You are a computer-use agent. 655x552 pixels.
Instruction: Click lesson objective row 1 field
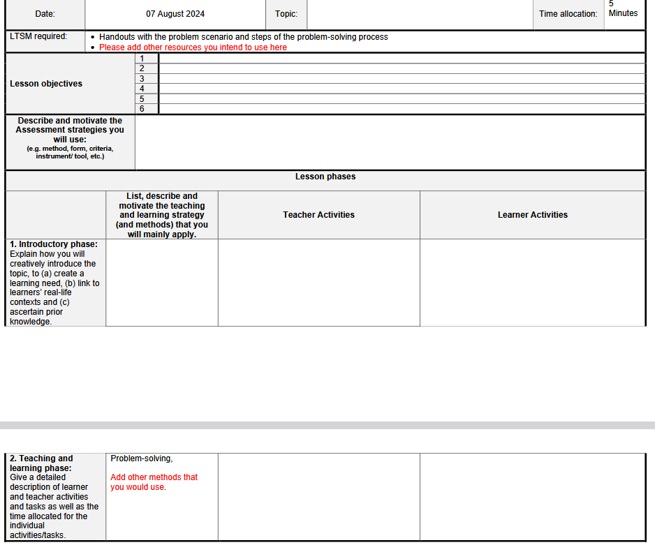click(x=402, y=59)
